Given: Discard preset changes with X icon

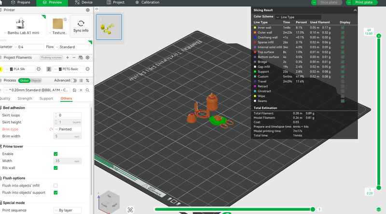Looking at the screenshot, I should pos(81,90).
